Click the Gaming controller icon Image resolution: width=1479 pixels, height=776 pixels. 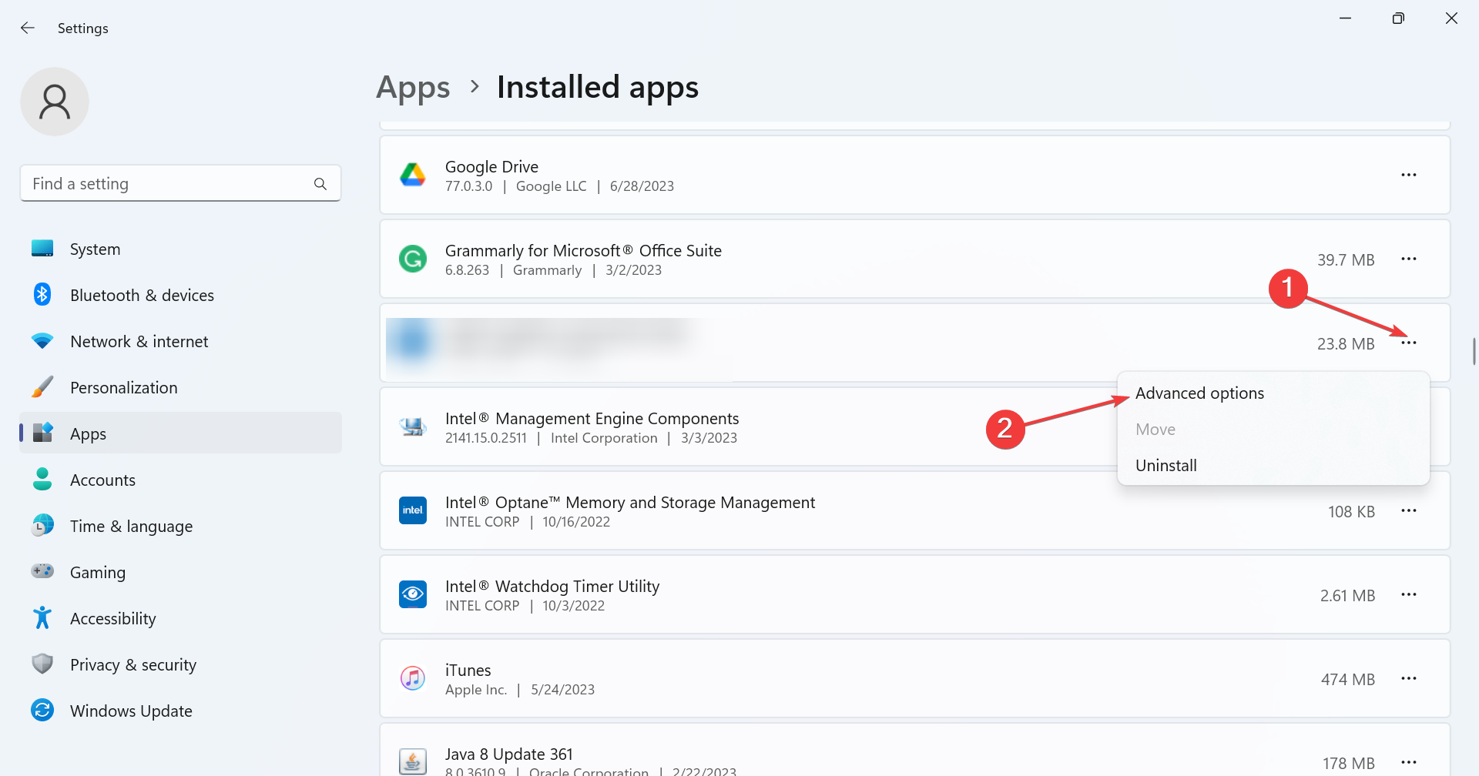(42, 570)
